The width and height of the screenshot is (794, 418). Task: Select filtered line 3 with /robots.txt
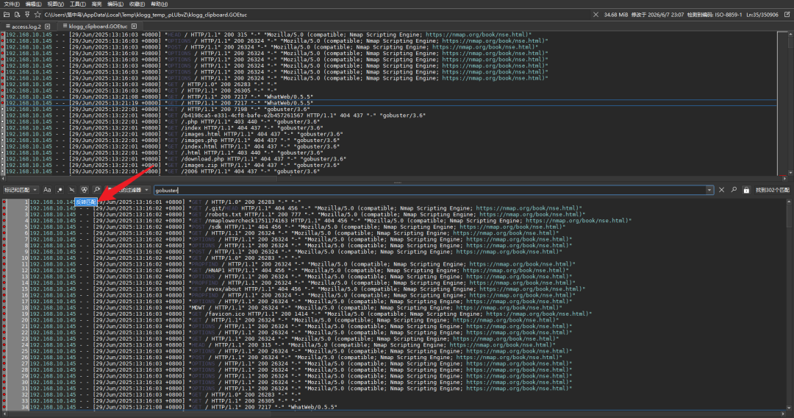(x=407, y=214)
